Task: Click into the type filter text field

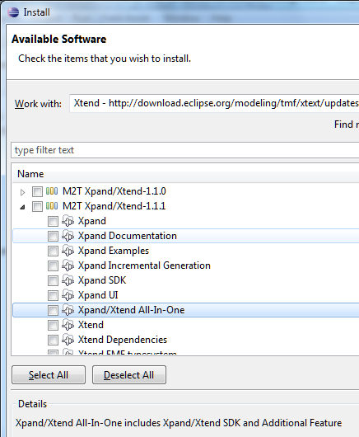Action: 185,150
